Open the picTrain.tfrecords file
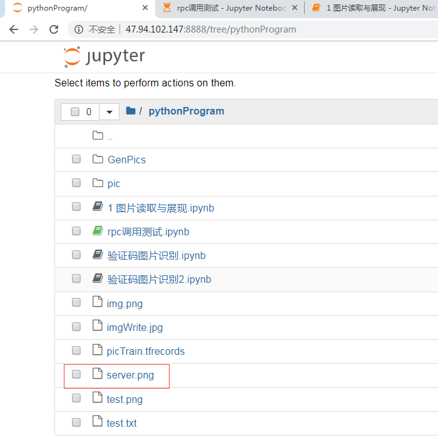The width and height of the screenshot is (438, 438). coord(146,351)
